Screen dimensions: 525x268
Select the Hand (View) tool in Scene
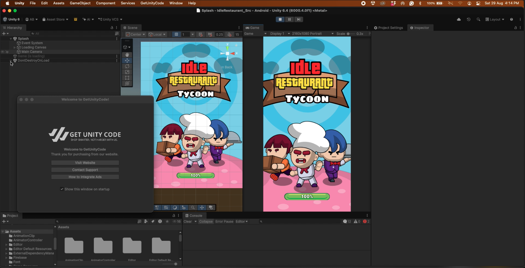[x=127, y=55]
